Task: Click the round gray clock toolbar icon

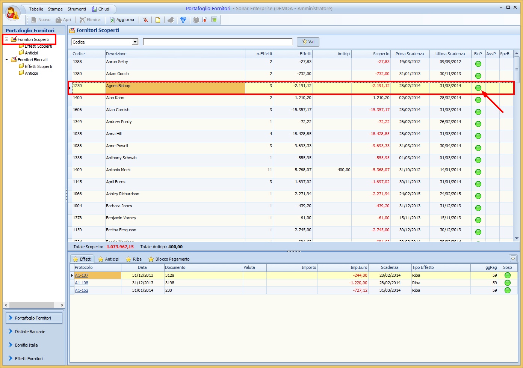Action: [196, 20]
